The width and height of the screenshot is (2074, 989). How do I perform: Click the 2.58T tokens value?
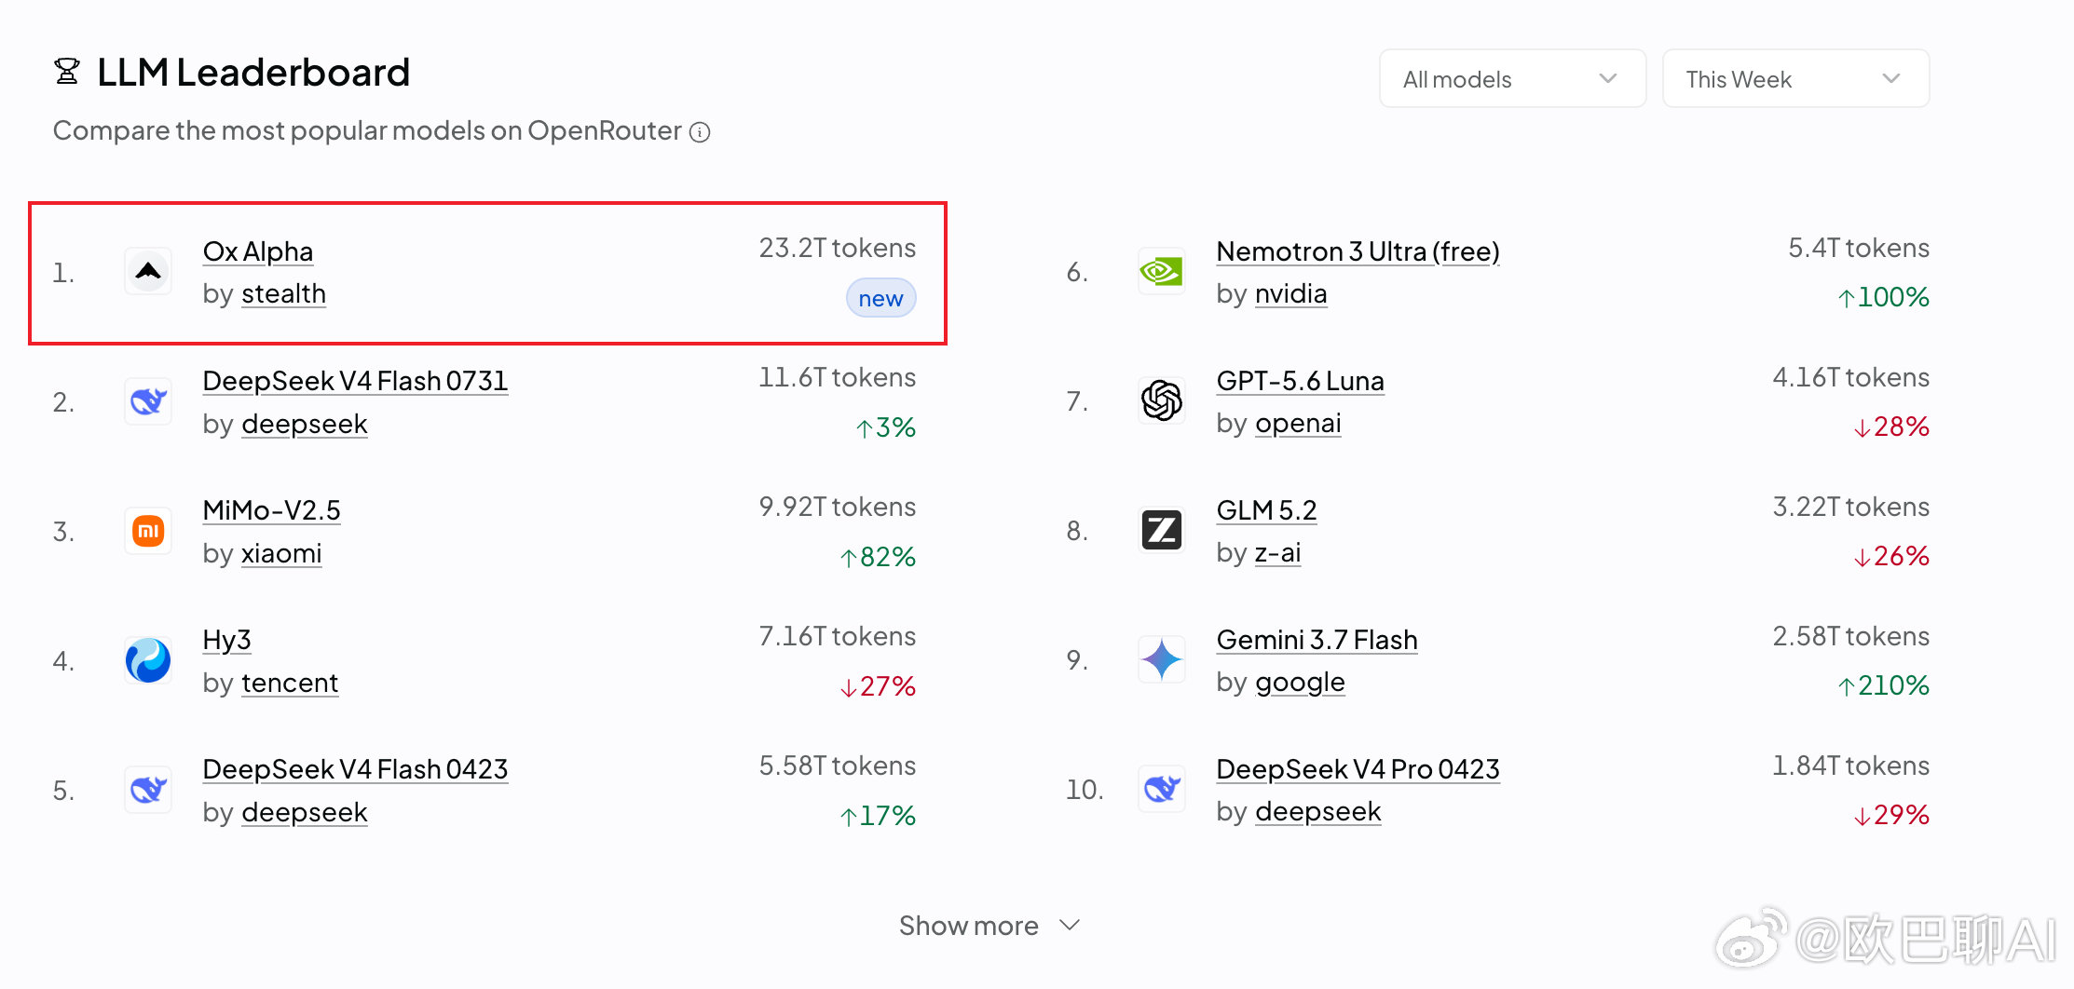1851,637
